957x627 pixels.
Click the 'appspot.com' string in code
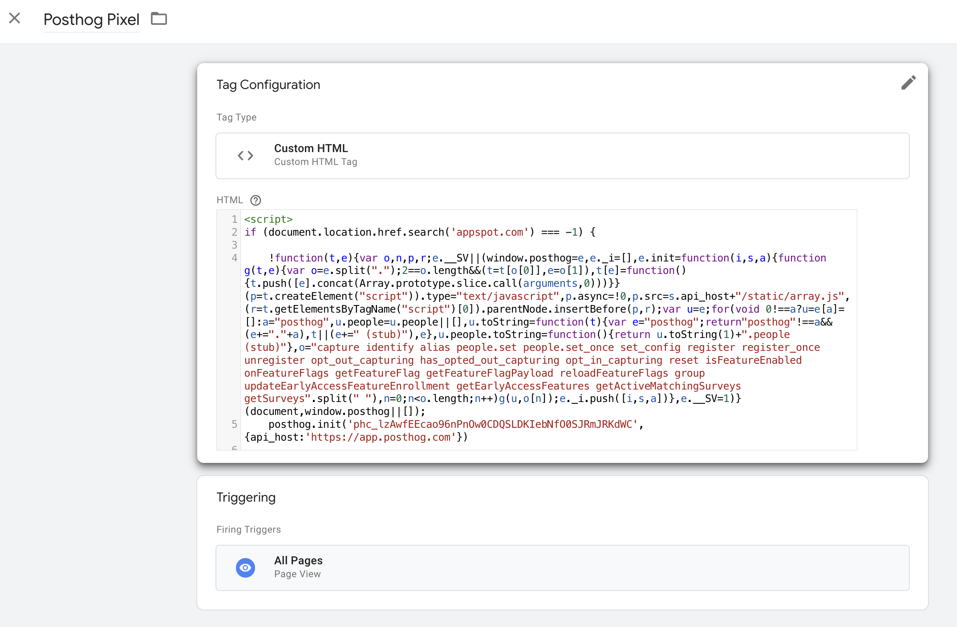tap(490, 232)
